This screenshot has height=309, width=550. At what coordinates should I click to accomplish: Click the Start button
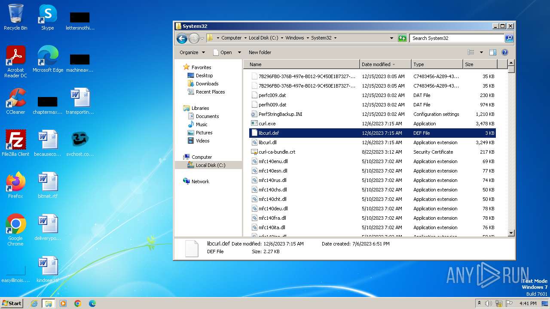pyautogui.click(x=12, y=303)
